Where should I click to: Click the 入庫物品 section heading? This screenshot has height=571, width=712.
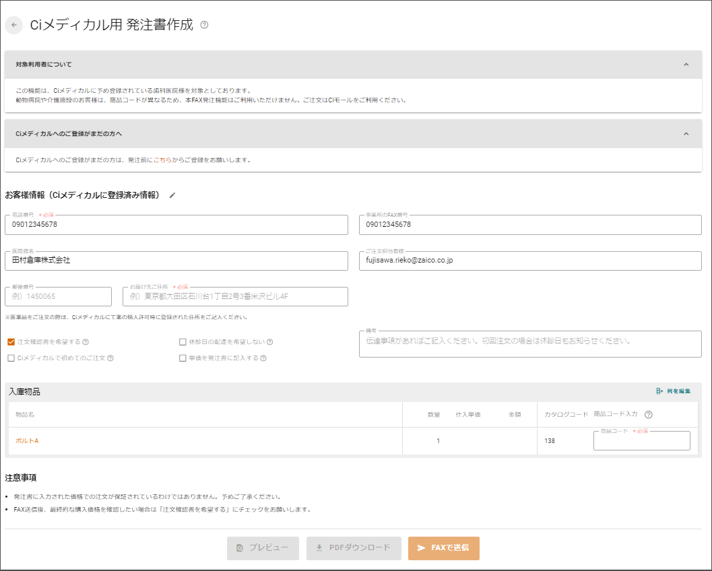pos(24,392)
